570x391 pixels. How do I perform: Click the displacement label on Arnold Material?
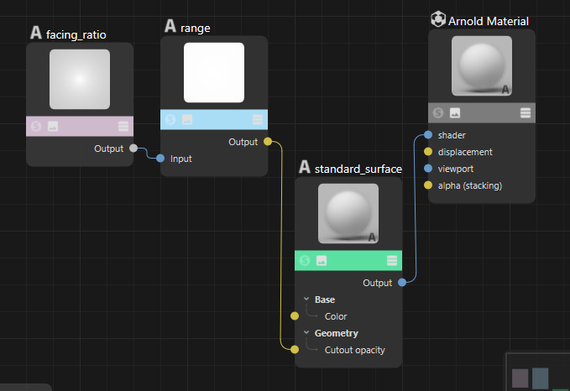(x=465, y=152)
